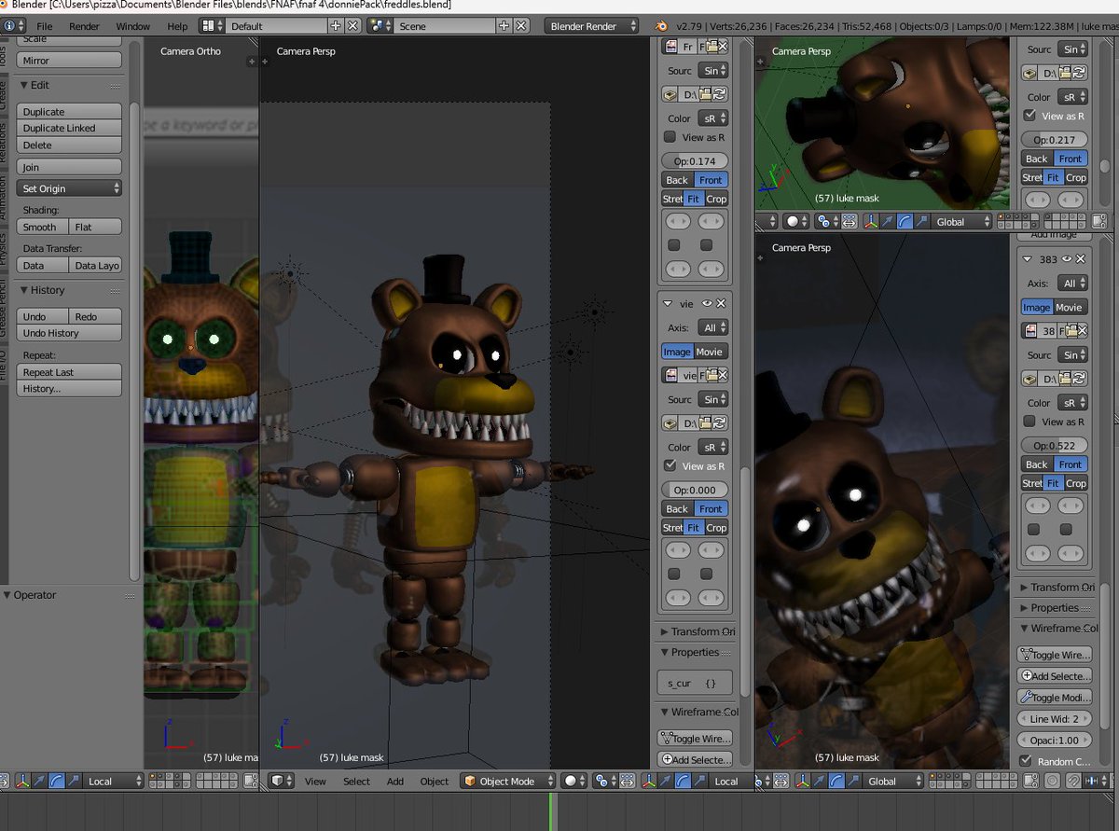The height and width of the screenshot is (831, 1119).
Task: Hide the 383 background image via eye icon
Action: tap(1067, 259)
